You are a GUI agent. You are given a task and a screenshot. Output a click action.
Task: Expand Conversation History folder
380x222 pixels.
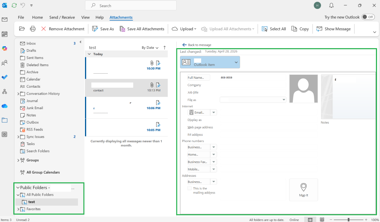tap(18, 94)
